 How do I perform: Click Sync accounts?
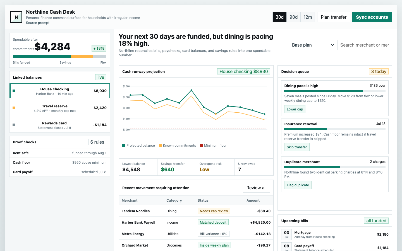372,17
